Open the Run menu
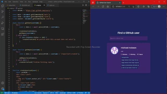Screen dimensions: 167x94 (29, 2)
